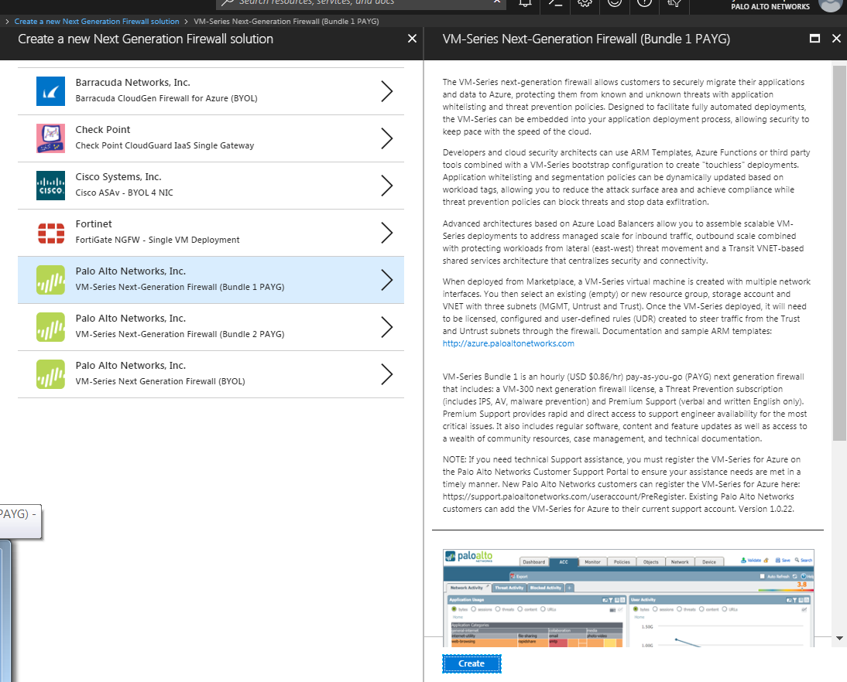
Task: Open Cloud Shell from the top bar
Action: click(555, 2)
